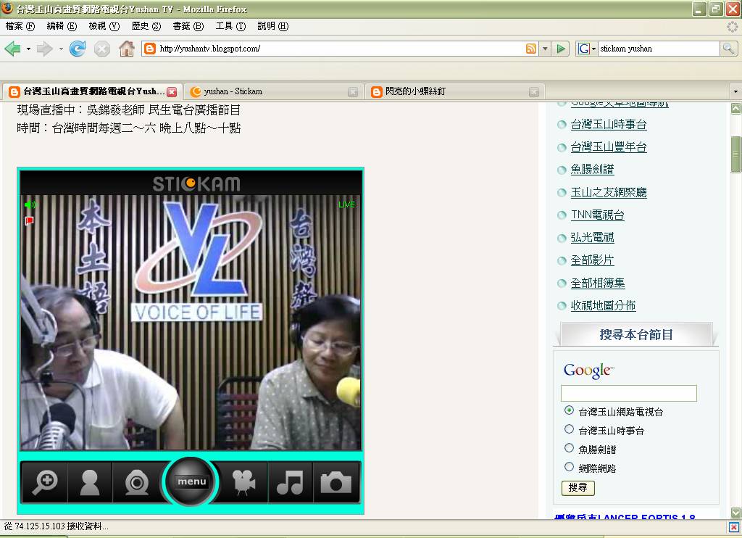
Task: Click the Stop loading button
Action: click(x=101, y=49)
